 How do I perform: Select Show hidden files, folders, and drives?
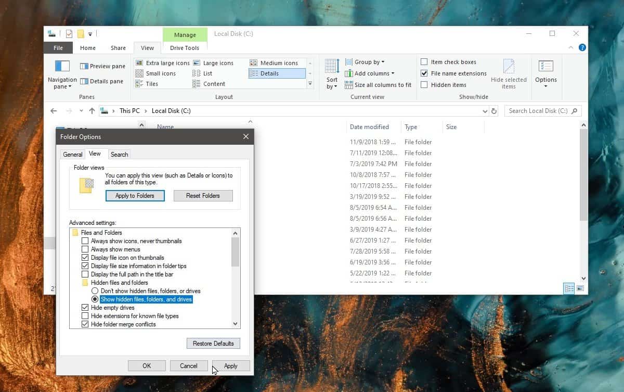click(x=95, y=299)
